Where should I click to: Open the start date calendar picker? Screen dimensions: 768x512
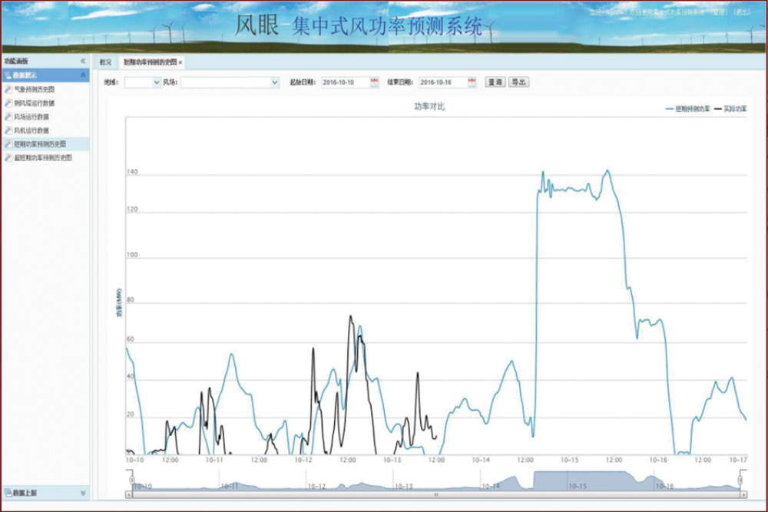tap(375, 82)
